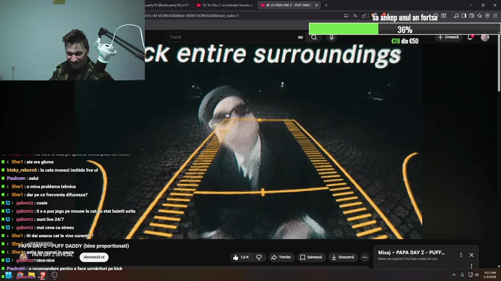The width and height of the screenshot is (501, 281).
Task: Open system tray volume control
Action: pos(477,275)
